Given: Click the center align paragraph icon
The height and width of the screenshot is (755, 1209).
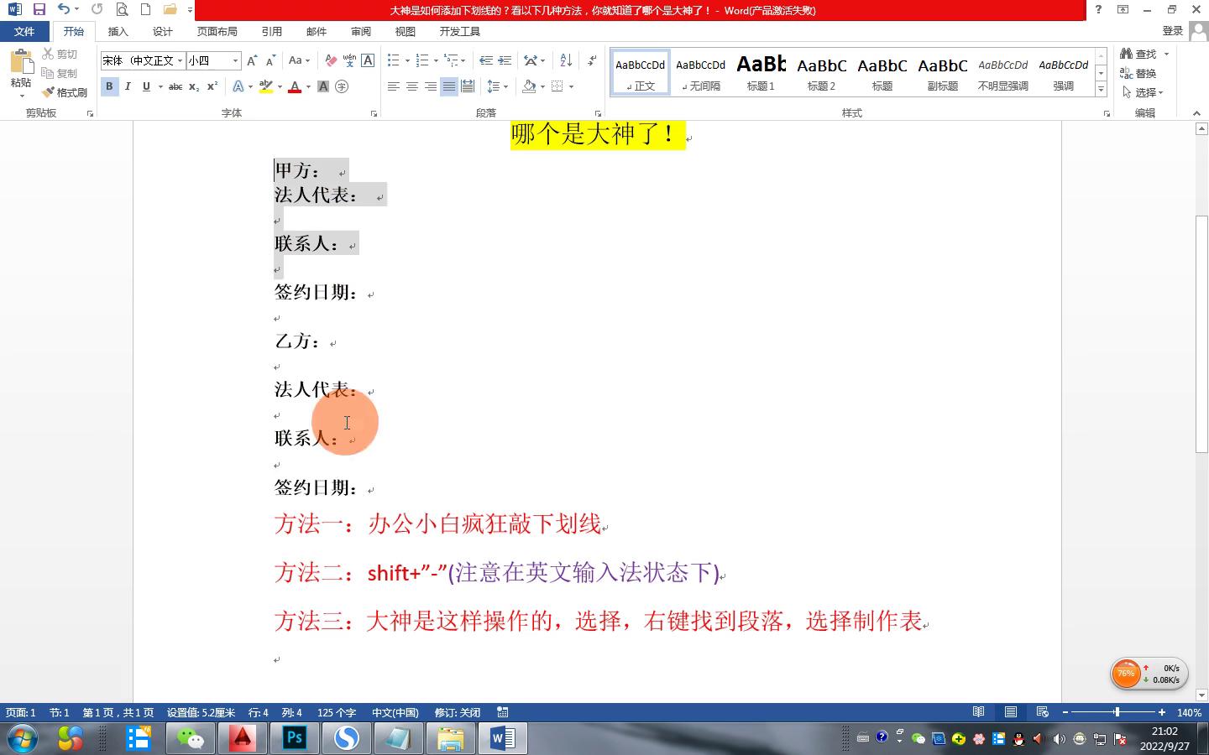Looking at the screenshot, I should tap(411, 86).
